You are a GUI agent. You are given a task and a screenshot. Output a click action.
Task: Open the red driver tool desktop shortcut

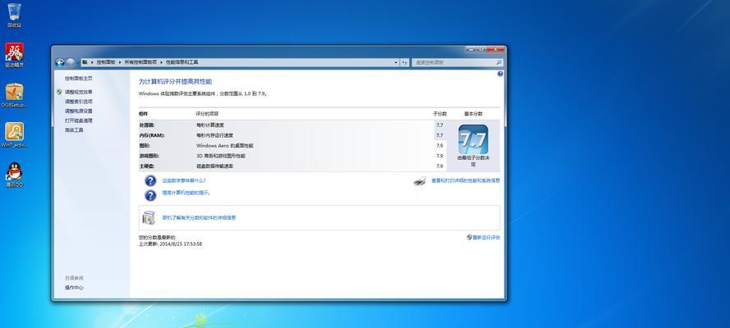pyautogui.click(x=15, y=55)
